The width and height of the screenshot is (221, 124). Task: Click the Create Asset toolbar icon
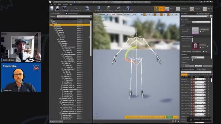87,8
